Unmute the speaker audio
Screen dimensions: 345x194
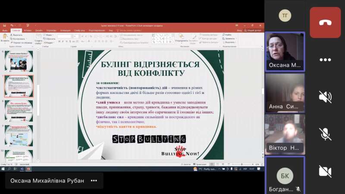[325, 97]
